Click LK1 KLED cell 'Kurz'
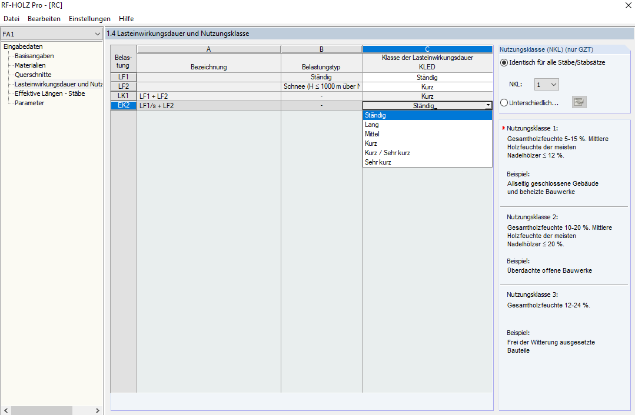Viewport: 635px width, 415px height. click(427, 96)
